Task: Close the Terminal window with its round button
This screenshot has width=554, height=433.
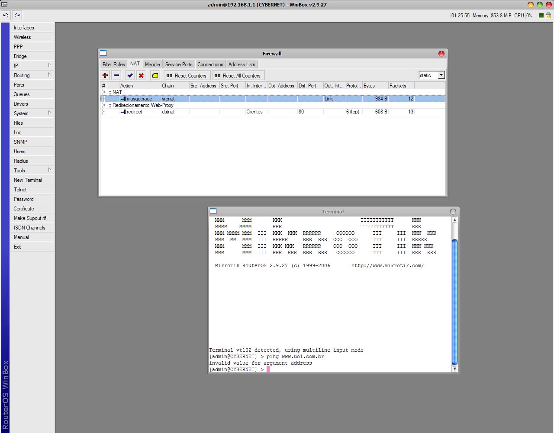Action: (x=453, y=212)
